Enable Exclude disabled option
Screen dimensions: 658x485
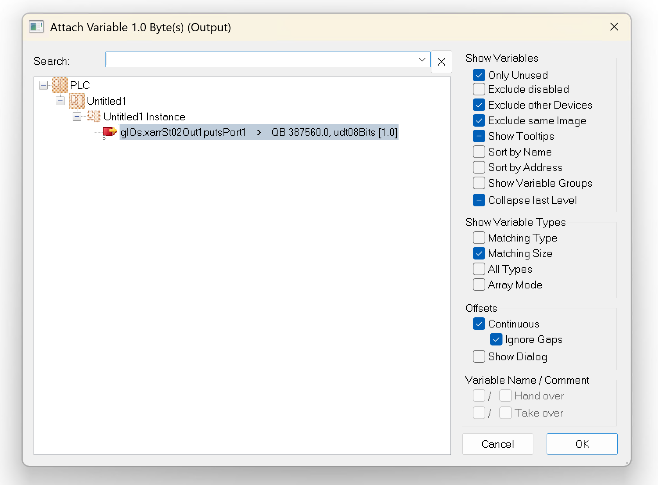[x=479, y=89]
